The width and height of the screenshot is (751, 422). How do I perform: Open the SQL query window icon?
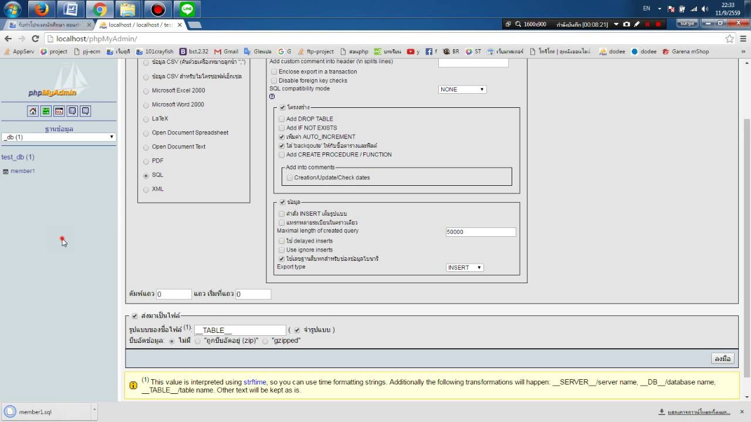59,111
